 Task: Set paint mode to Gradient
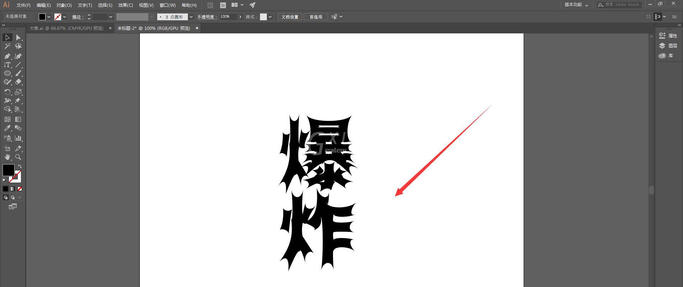[x=12, y=189]
